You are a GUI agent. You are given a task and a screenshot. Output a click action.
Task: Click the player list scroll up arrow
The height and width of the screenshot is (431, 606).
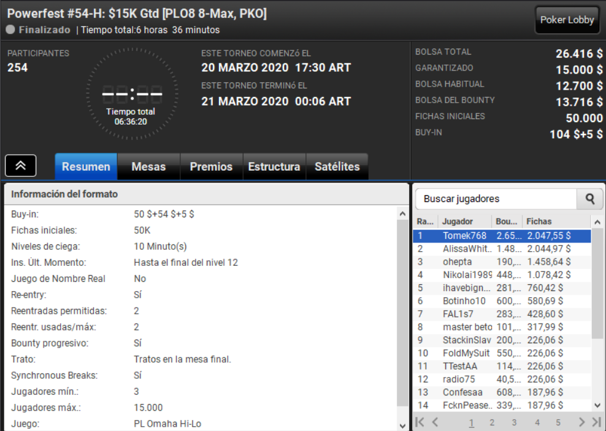597,222
